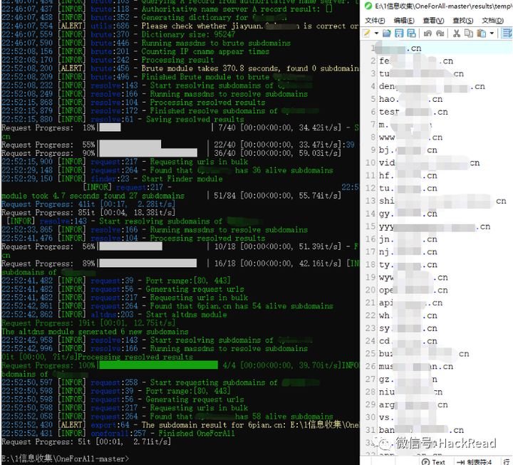Click the New file pencil icon
This screenshot has height=465, width=513.
(367, 33)
